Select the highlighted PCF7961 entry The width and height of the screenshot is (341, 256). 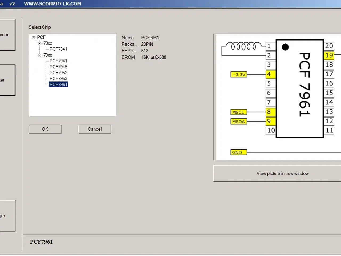tap(58, 84)
